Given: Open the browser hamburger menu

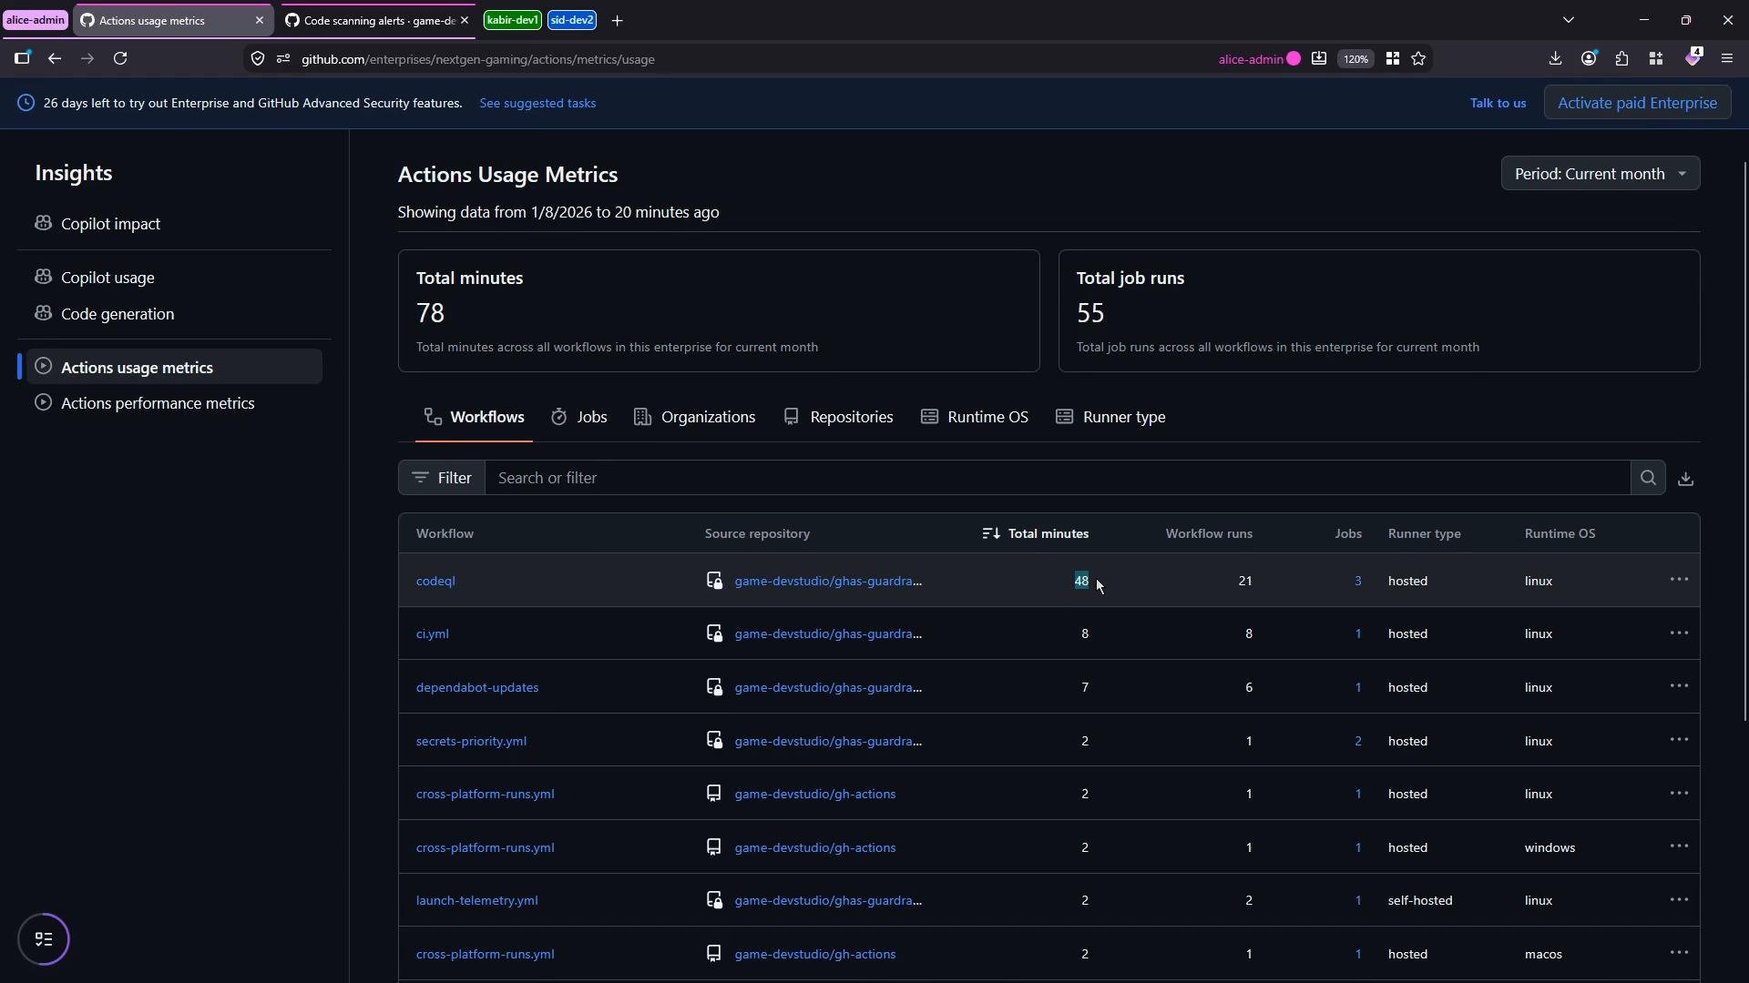Looking at the screenshot, I should click(x=1727, y=58).
